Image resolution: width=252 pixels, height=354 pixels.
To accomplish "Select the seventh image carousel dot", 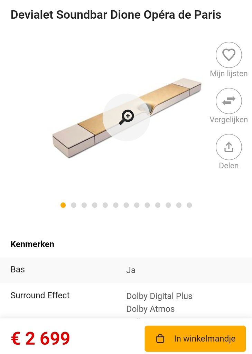I will (126, 205).
